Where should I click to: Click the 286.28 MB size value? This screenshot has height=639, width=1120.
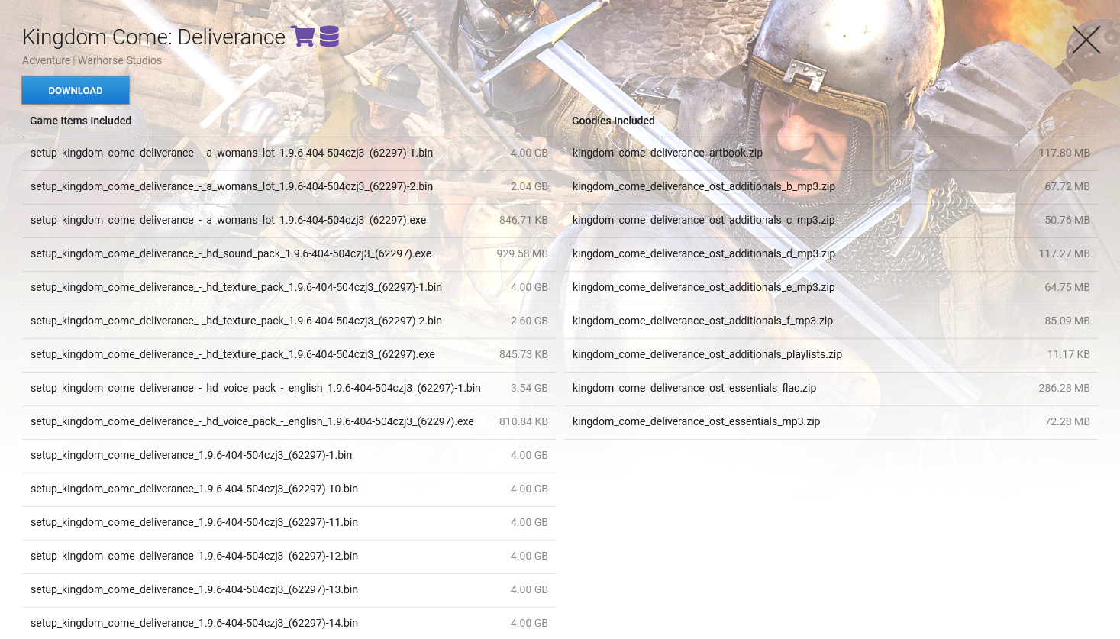[1064, 388]
